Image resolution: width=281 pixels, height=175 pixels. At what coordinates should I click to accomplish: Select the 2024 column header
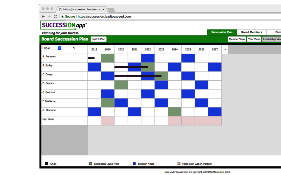175,50
